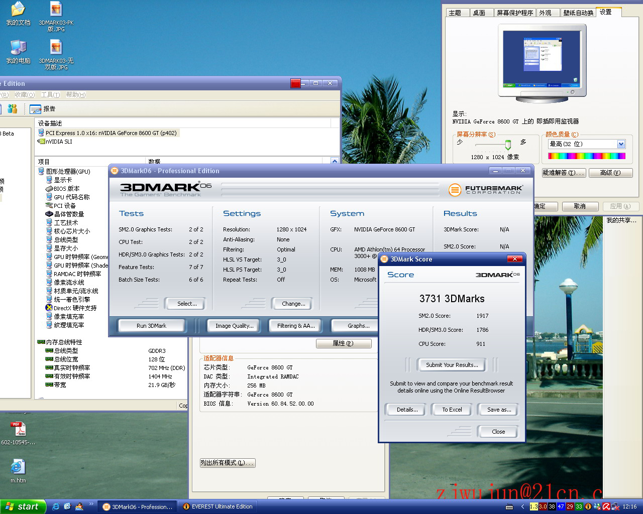Select the 我的电脑 desktop icon
643x514 pixels.
pyautogui.click(x=18, y=48)
